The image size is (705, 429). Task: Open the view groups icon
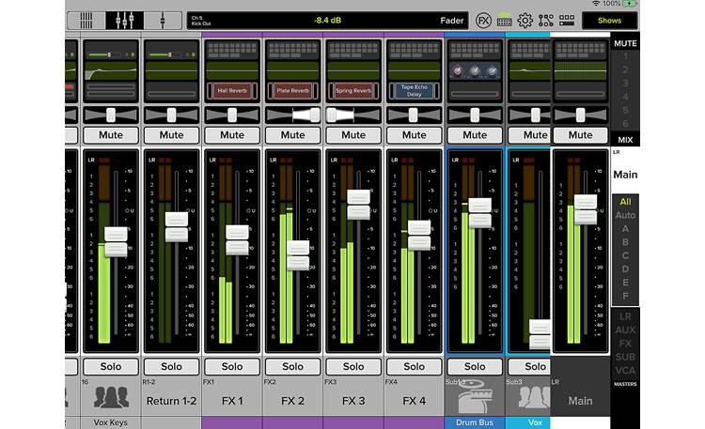pos(567,21)
